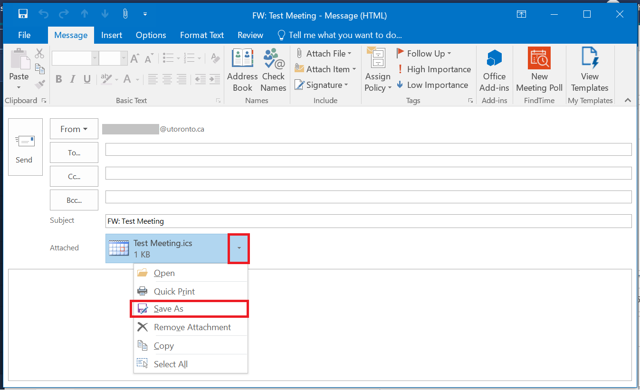The height and width of the screenshot is (390, 640).
Task: Open Tags group dialog launcher
Action: pos(470,100)
